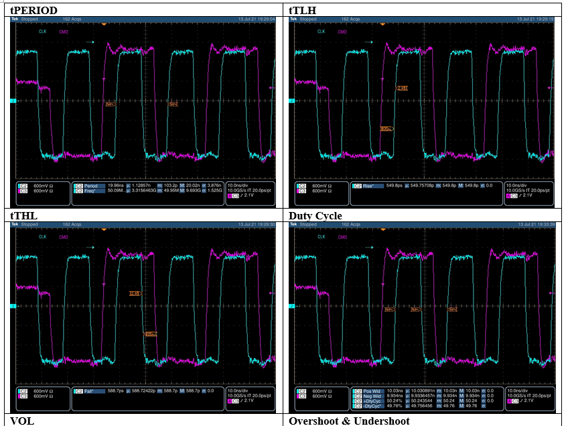Viewport: 568px width, 426px height.
Task: Click the 549.8ps rise time value
Action: coord(394,185)
